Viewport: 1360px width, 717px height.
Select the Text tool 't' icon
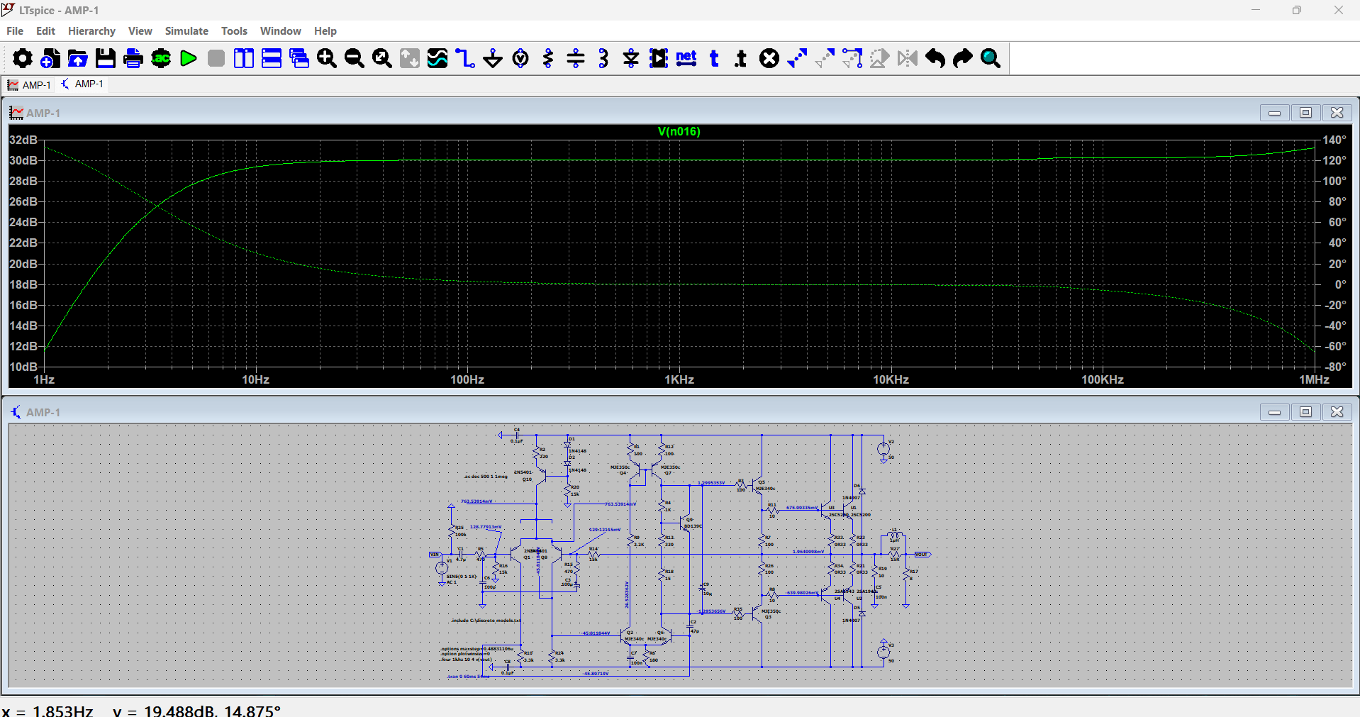(714, 58)
